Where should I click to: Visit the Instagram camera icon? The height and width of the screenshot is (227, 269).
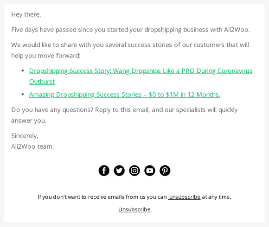(134, 170)
